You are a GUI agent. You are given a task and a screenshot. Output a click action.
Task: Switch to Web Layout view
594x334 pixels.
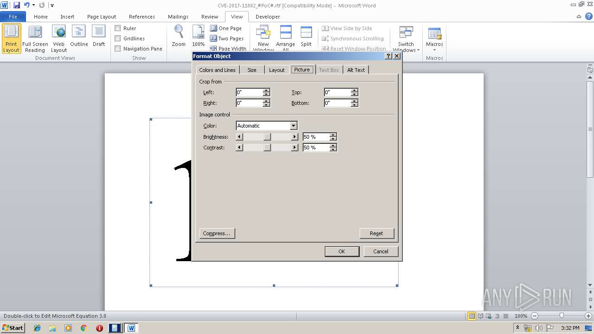pos(59,39)
